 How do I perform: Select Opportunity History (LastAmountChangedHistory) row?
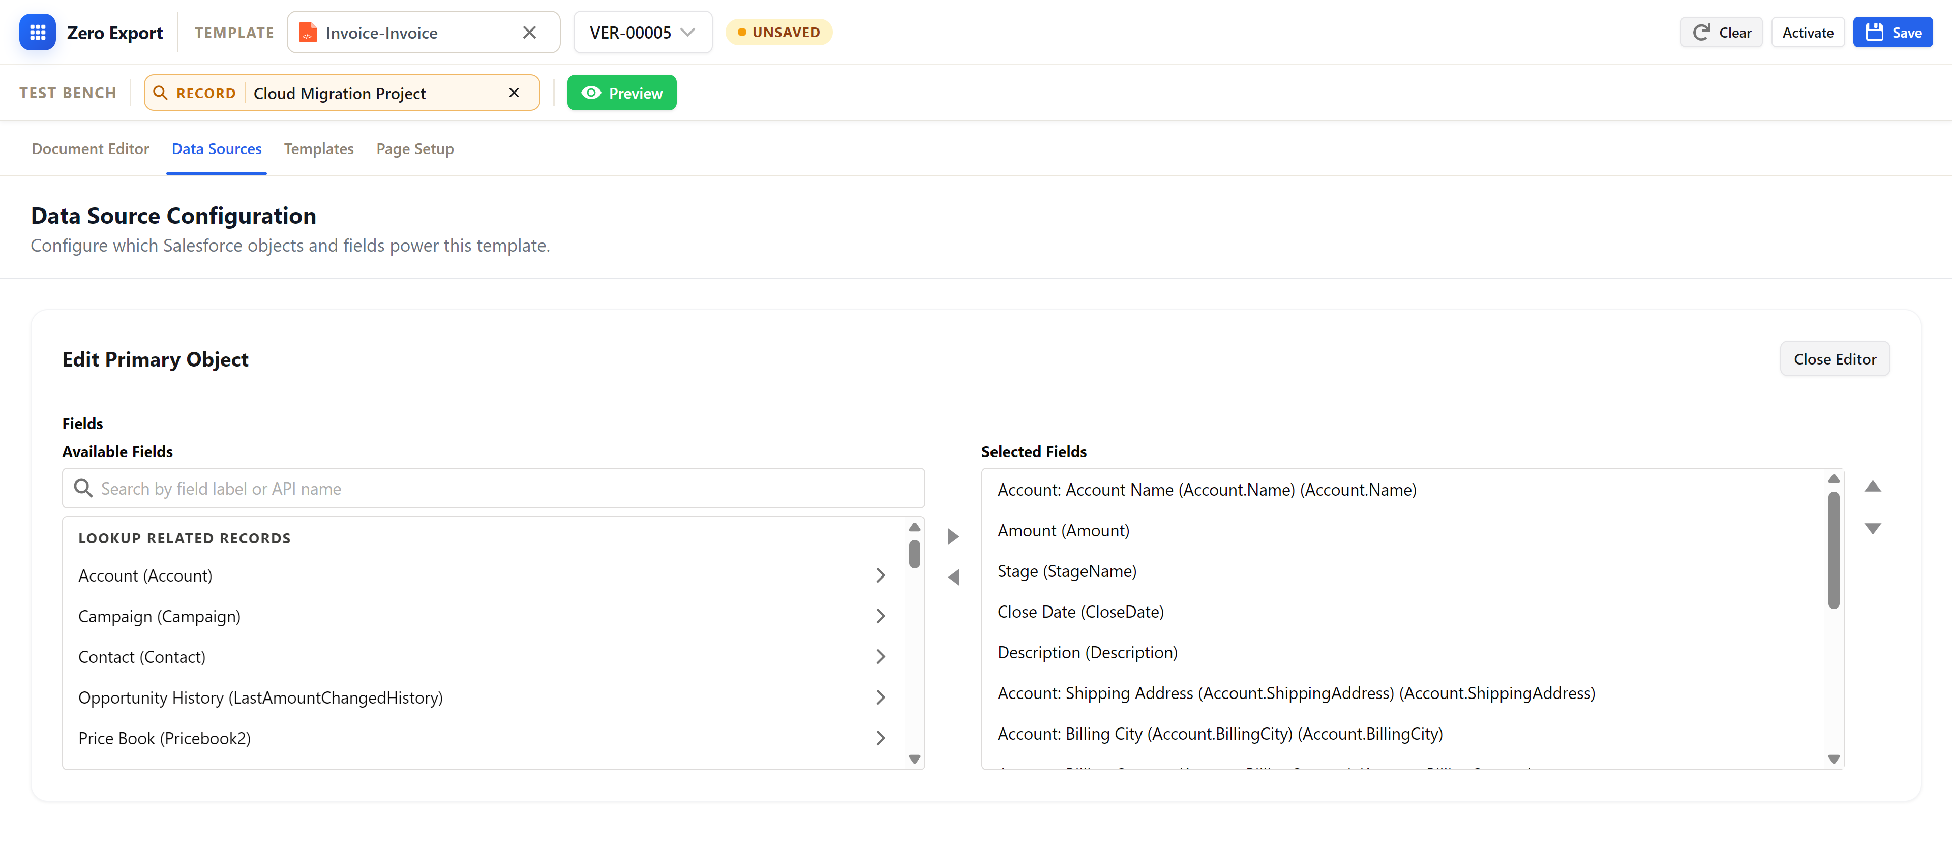484,697
